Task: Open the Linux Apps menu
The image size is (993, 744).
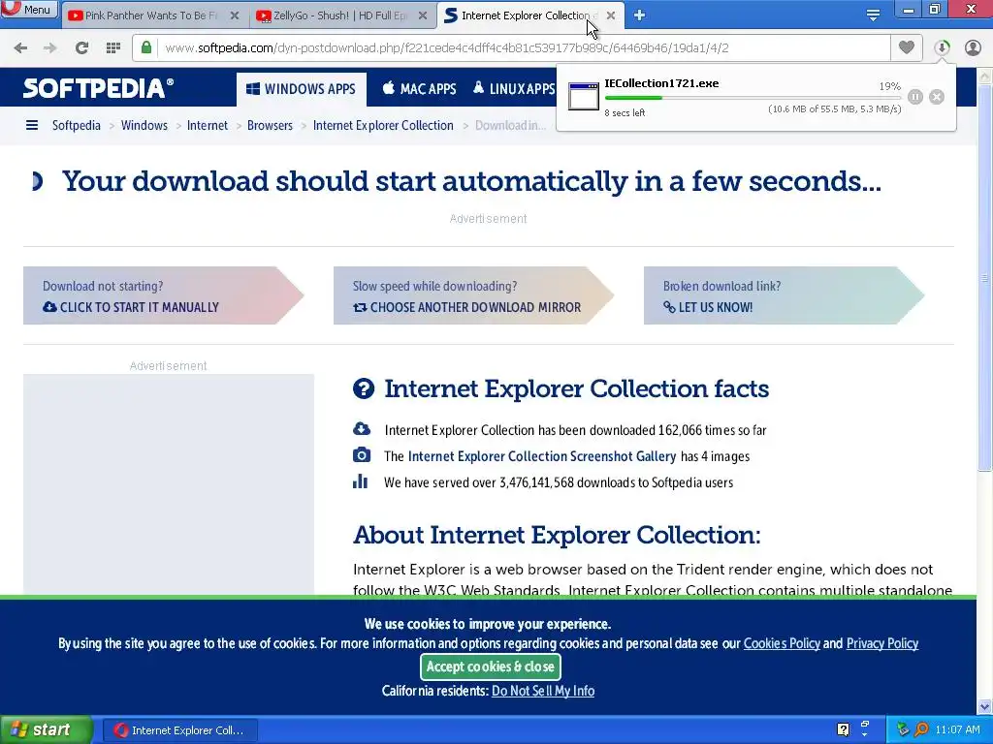Action: click(x=514, y=89)
